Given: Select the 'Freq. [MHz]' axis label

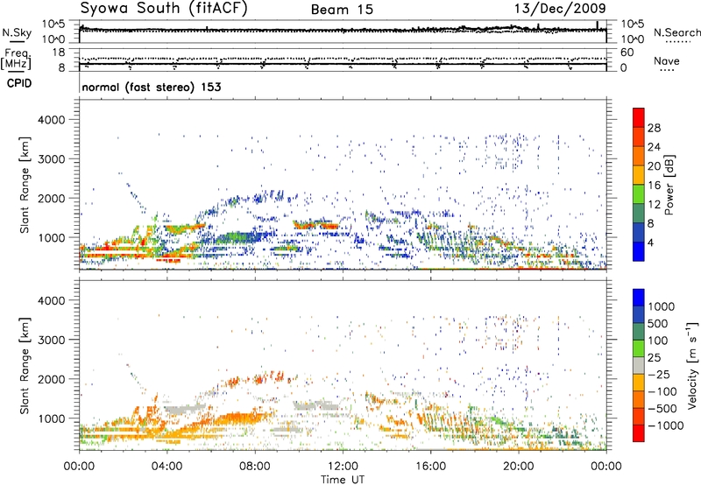Looking at the screenshot, I should [16, 59].
